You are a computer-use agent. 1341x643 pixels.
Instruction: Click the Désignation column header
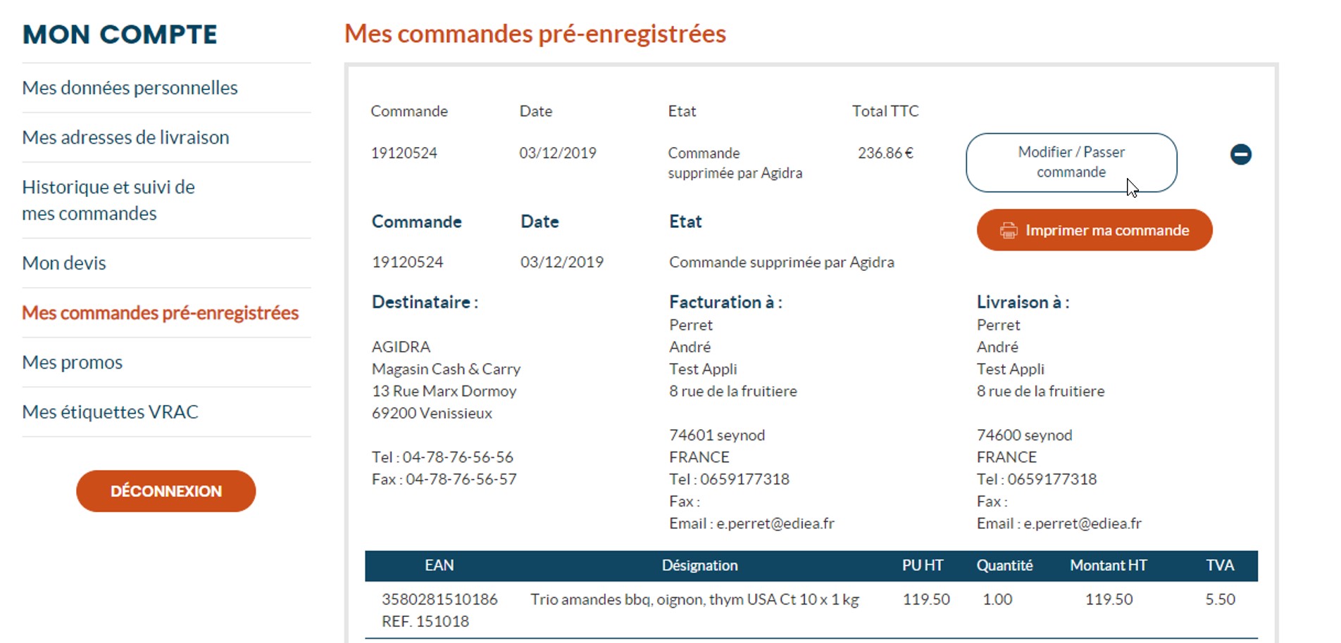click(x=699, y=566)
